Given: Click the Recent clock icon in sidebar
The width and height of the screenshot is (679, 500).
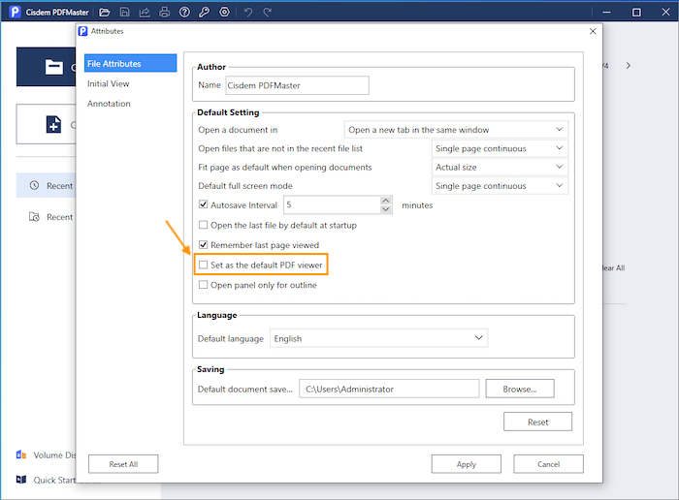Looking at the screenshot, I should point(34,185).
